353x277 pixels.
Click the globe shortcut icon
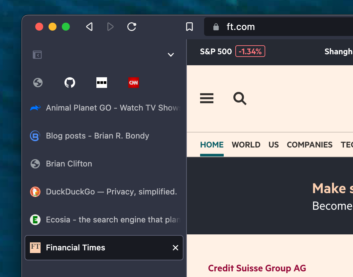tap(38, 83)
